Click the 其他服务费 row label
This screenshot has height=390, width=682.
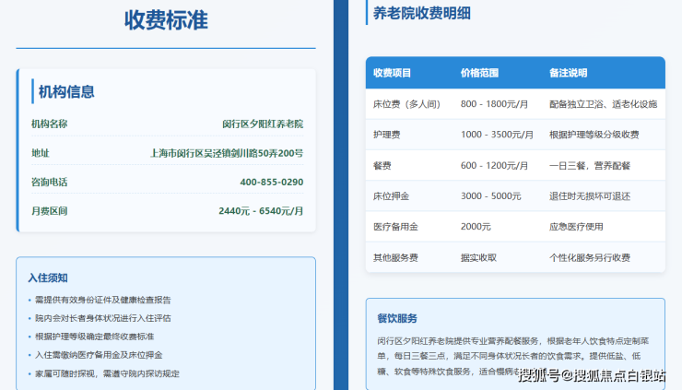point(395,257)
